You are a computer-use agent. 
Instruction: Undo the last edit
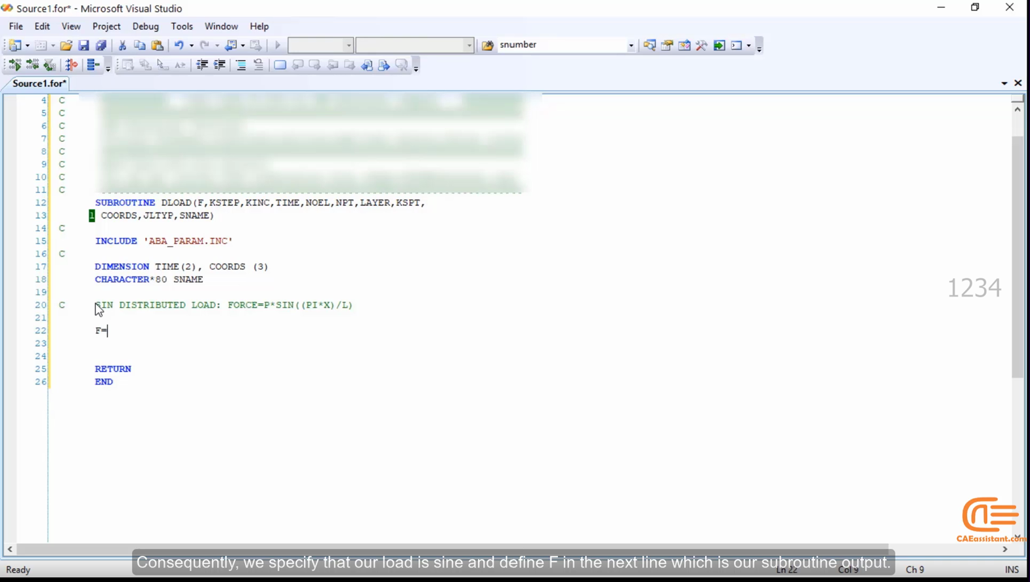click(179, 45)
